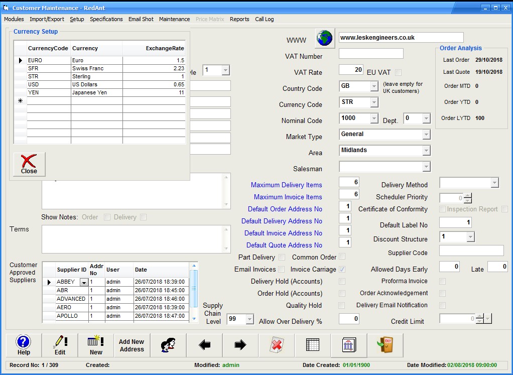Click the exit door icon
The image size is (513, 375).
(x=385, y=345)
